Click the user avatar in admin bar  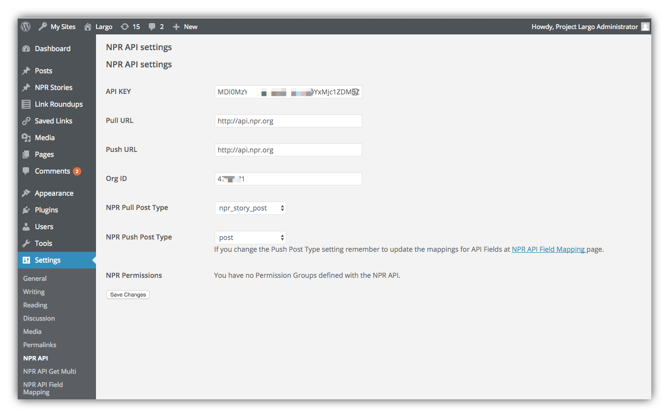(645, 27)
